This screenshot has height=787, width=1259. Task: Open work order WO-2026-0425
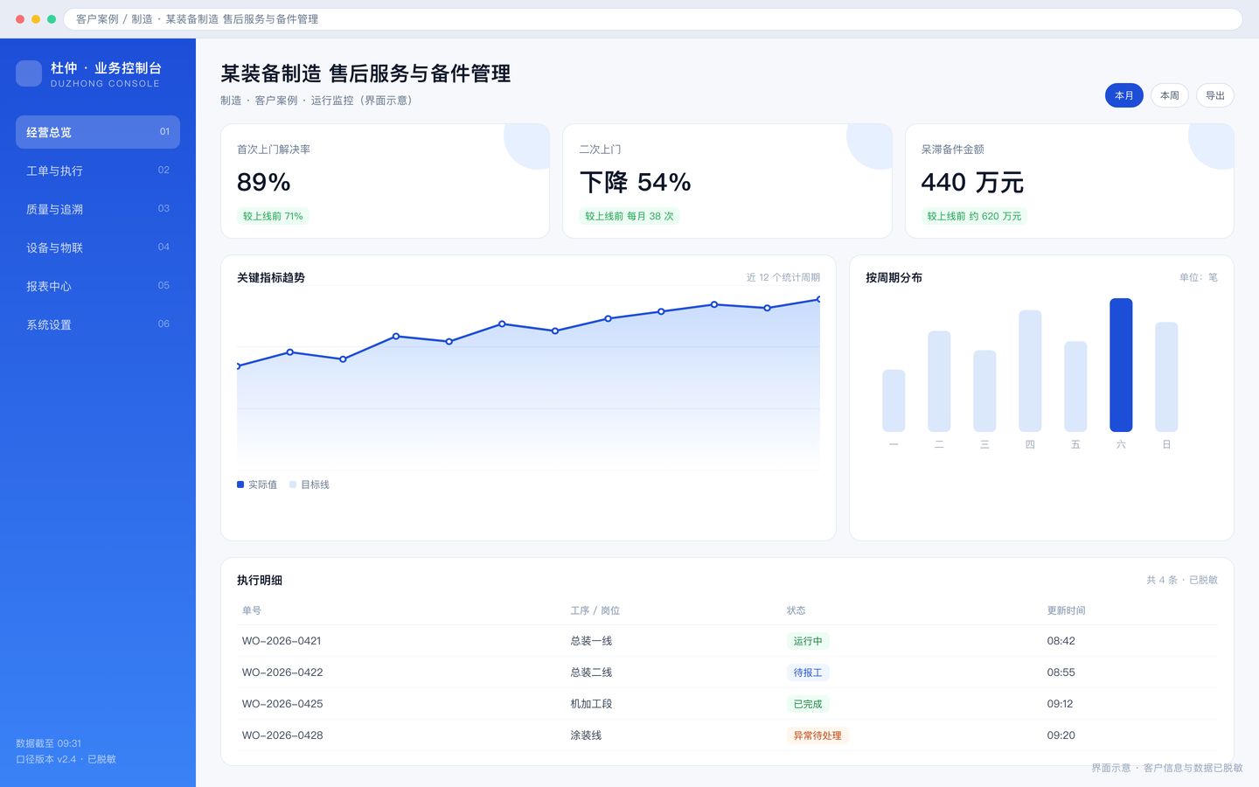tap(282, 704)
